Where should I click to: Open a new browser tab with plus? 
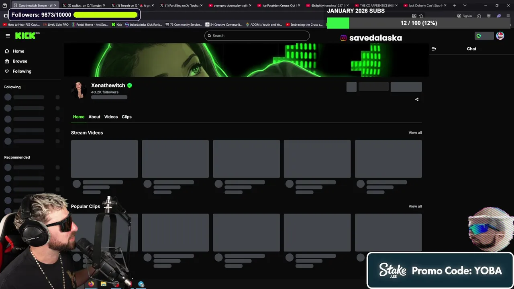[455, 6]
